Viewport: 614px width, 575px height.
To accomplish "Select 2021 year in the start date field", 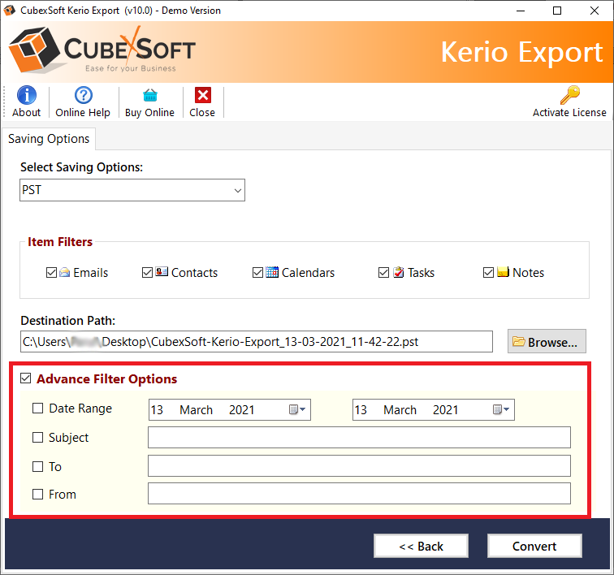I will pos(242,410).
